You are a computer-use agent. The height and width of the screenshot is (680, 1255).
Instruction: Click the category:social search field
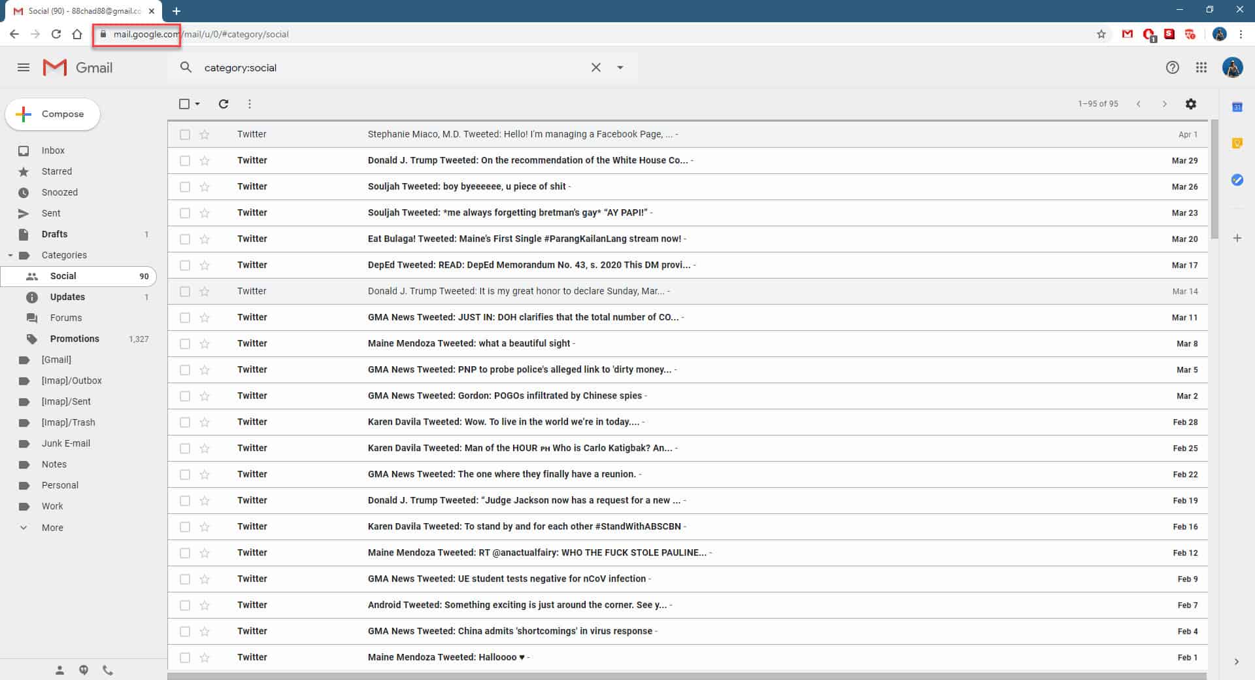pos(392,67)
